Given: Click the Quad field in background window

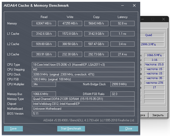Looking at the screenshot, I should coord(152,35).
